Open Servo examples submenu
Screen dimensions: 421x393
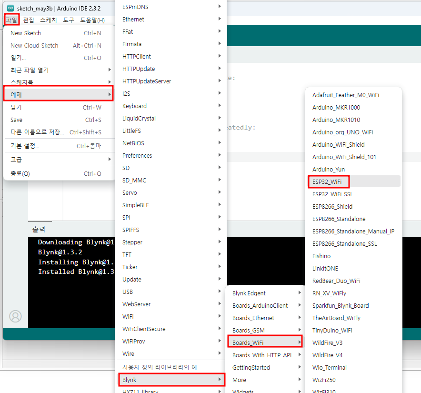[171, 192]
